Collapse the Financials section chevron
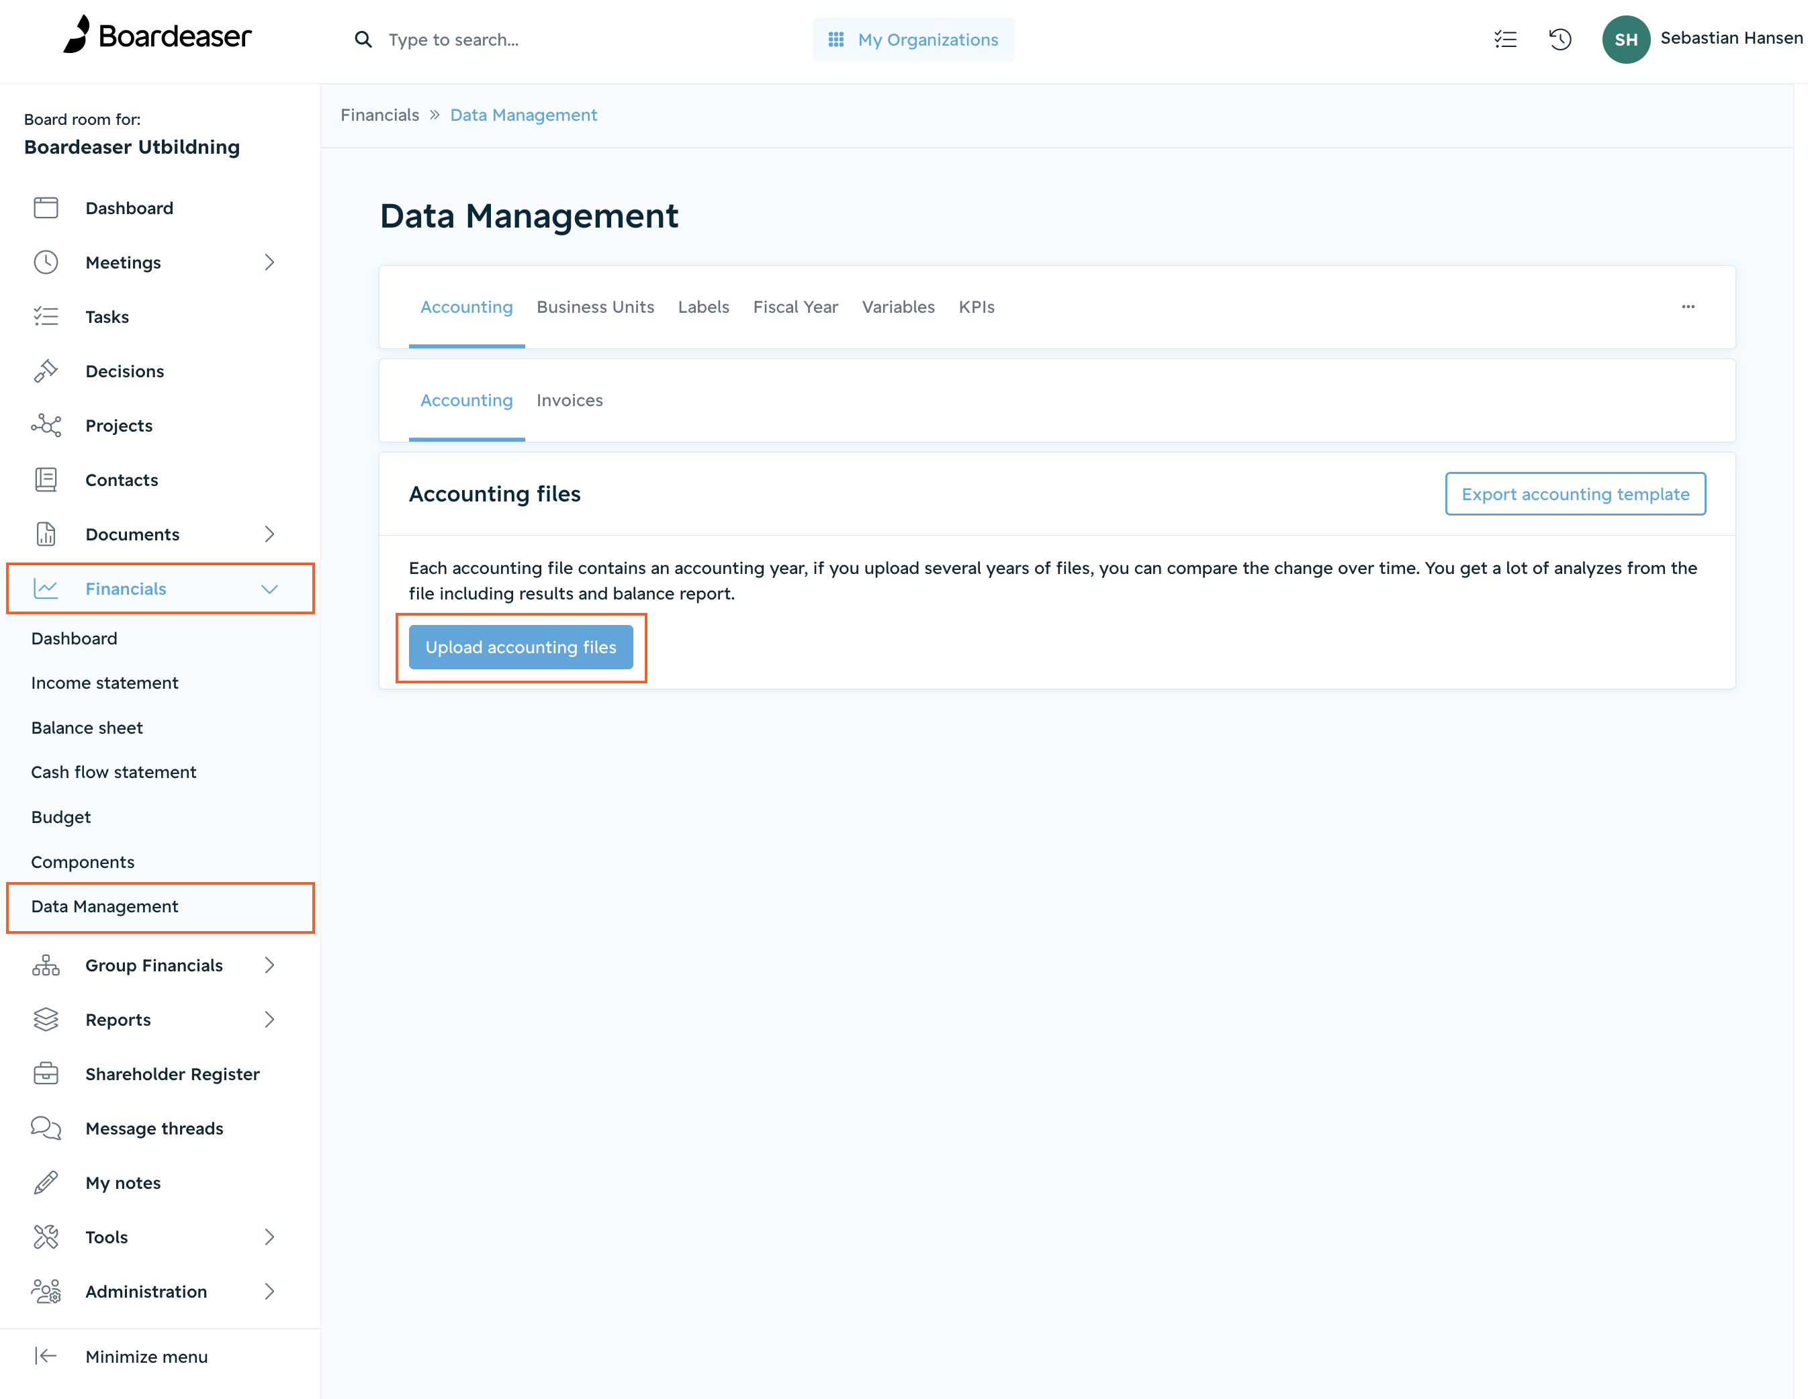This screenshot has width=1808, height=1399. click(269, 589)
